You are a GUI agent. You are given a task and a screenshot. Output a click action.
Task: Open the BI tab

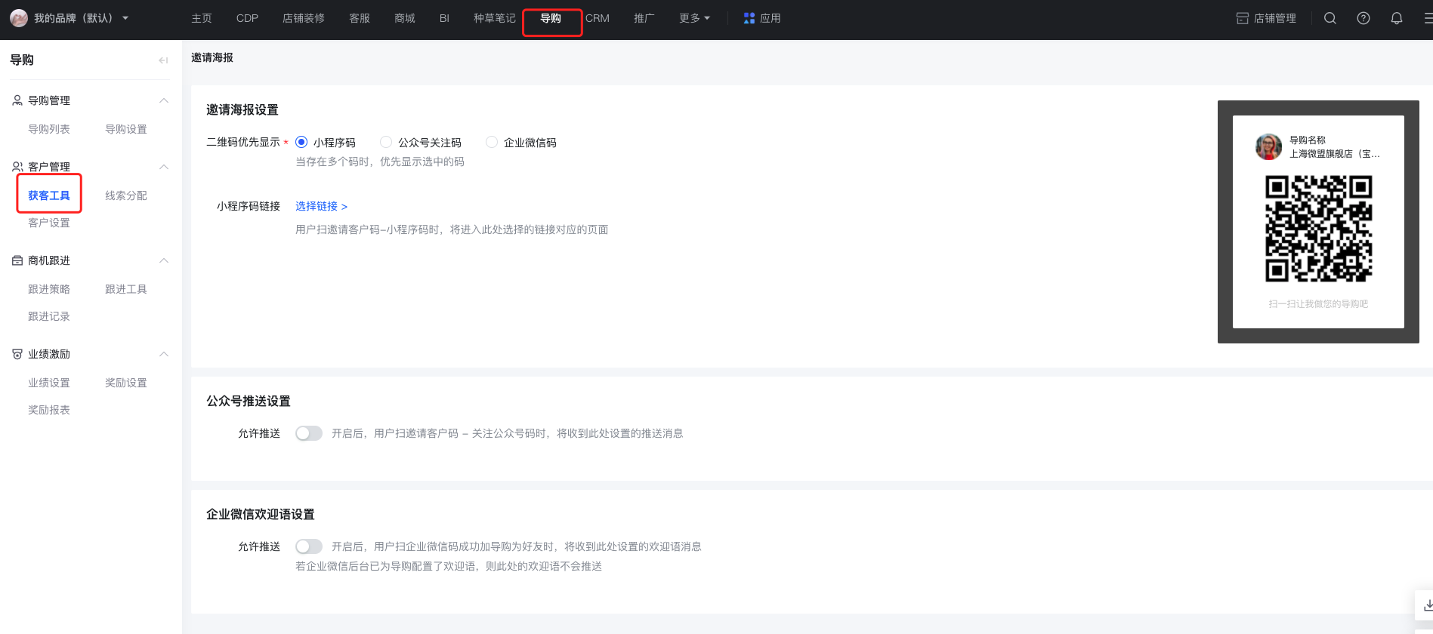444,18
